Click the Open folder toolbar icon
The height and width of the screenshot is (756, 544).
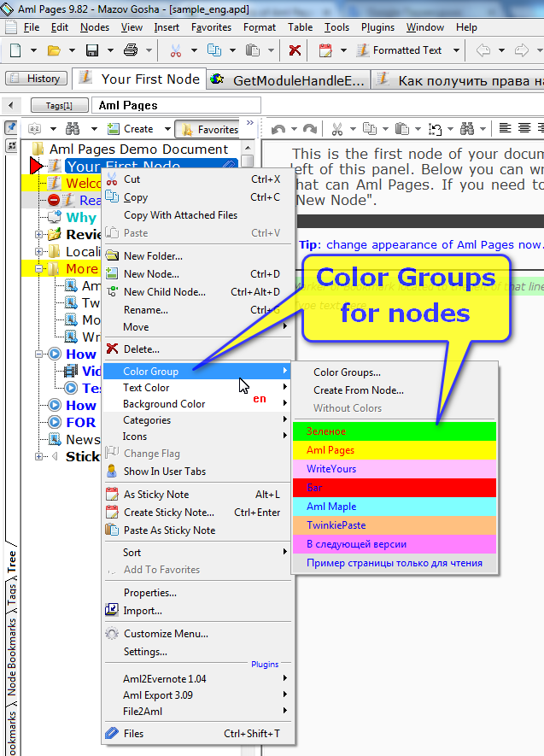tap(54, 50)
